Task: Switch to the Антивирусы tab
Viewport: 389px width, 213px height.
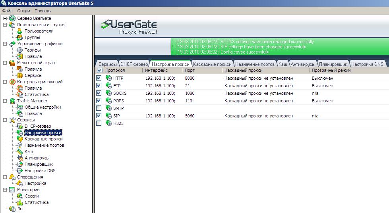Action: 303,64
